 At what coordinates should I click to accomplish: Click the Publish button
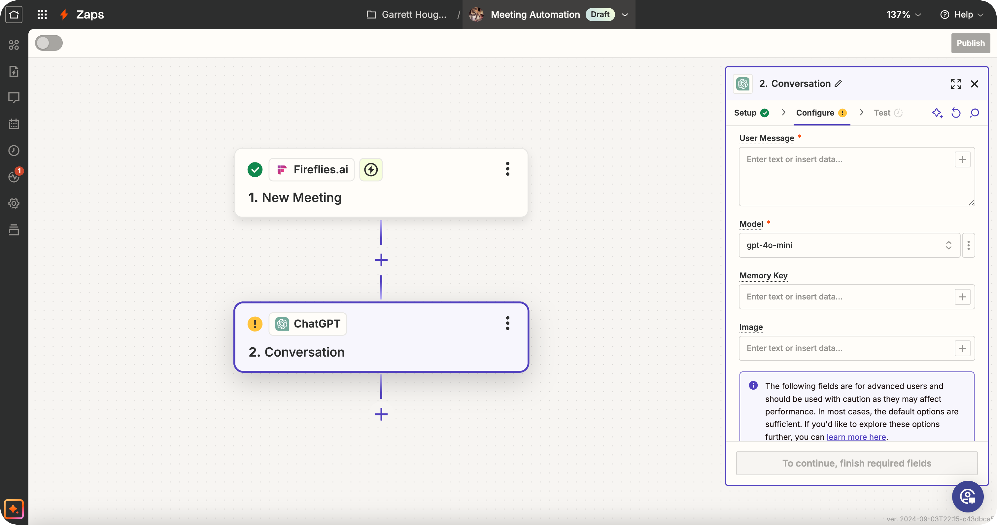[x=970, y=43]
